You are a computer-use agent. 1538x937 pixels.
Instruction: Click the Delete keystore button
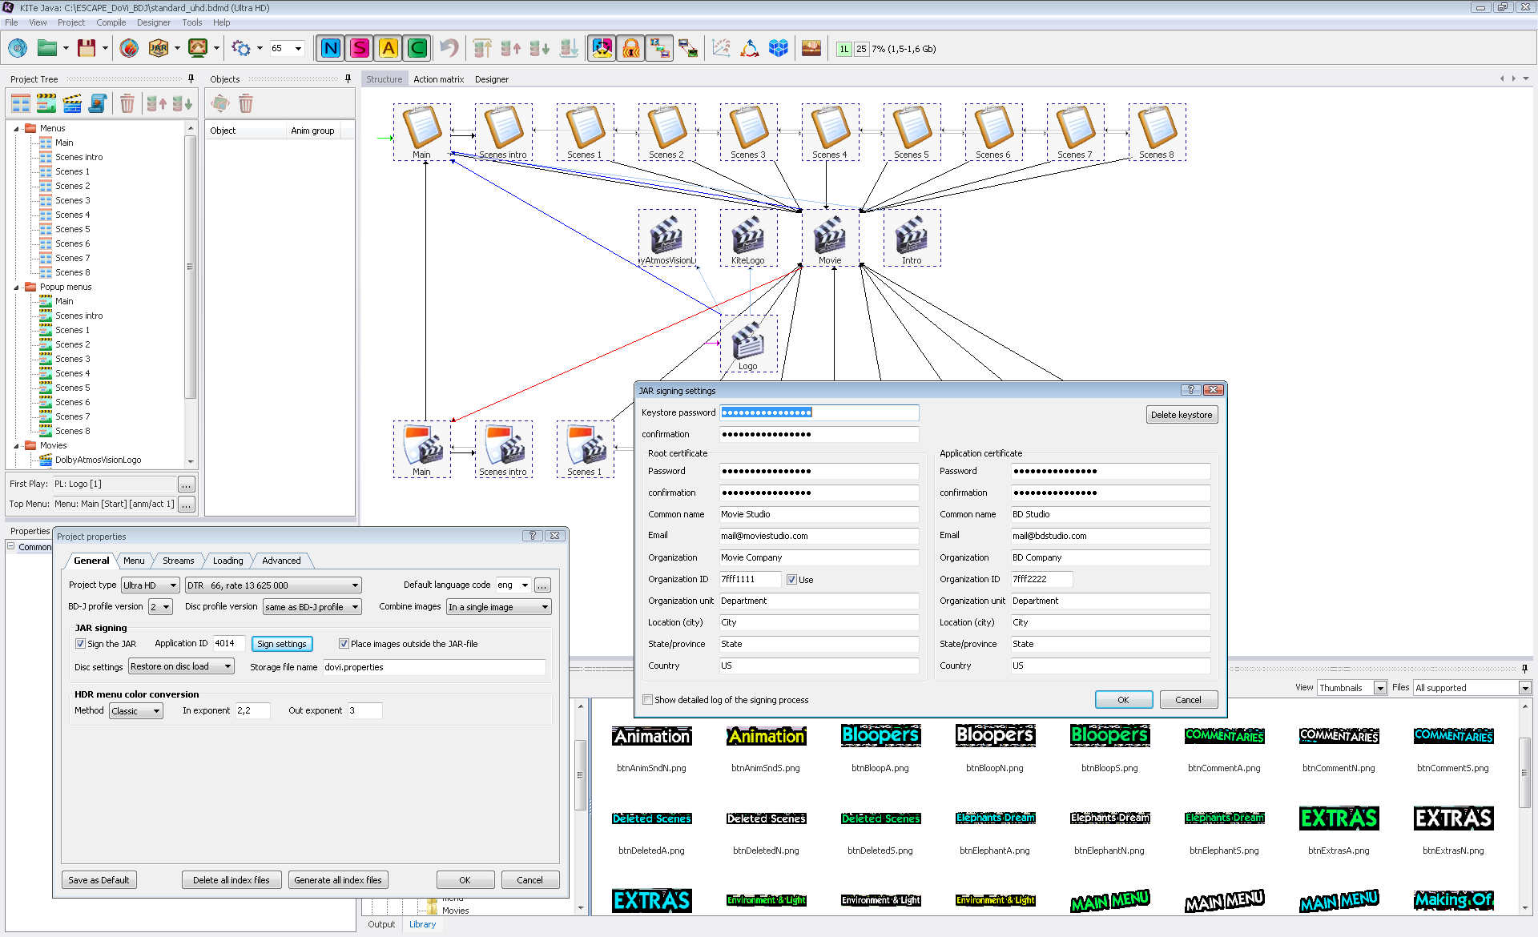[1181, 415]
